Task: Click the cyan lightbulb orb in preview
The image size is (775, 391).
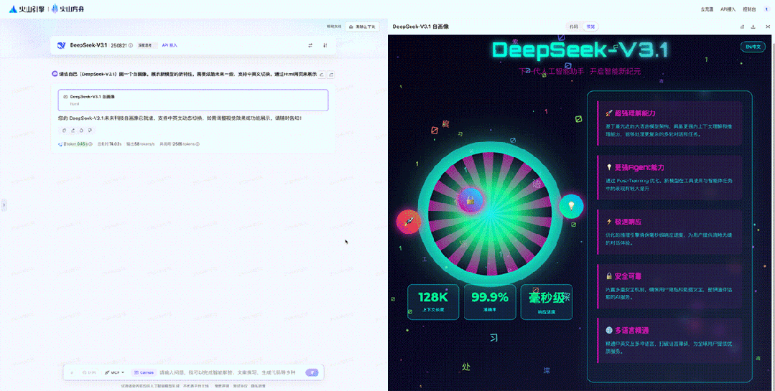Action: [x=571, y=206]
